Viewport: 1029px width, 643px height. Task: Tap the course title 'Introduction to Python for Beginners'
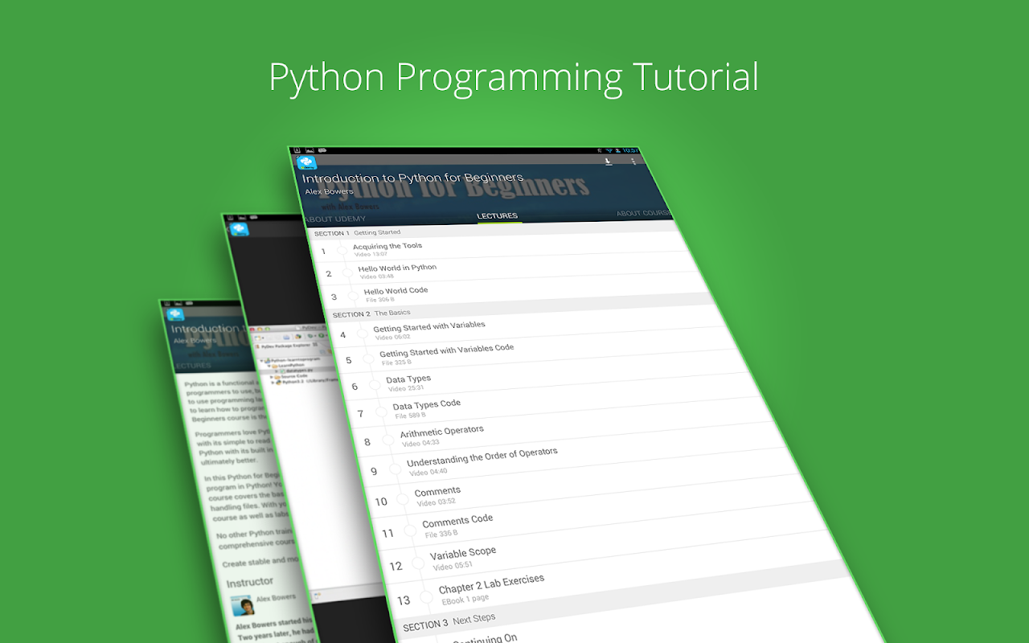tap(412, 178)
